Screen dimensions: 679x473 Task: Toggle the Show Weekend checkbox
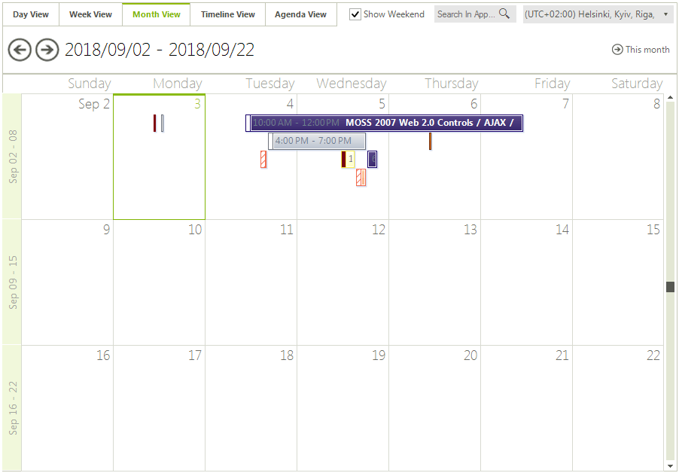[x=354, y=13]
